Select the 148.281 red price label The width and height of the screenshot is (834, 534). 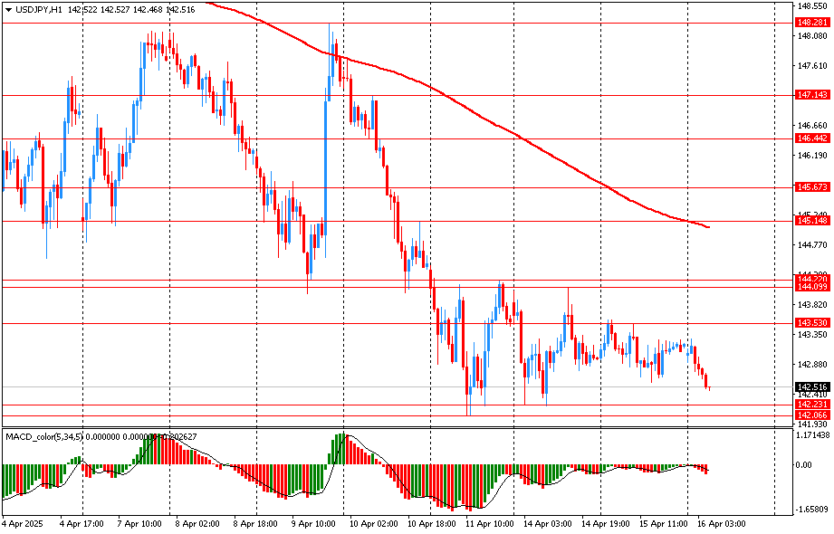pyautogui.click(x=811, y=22)
